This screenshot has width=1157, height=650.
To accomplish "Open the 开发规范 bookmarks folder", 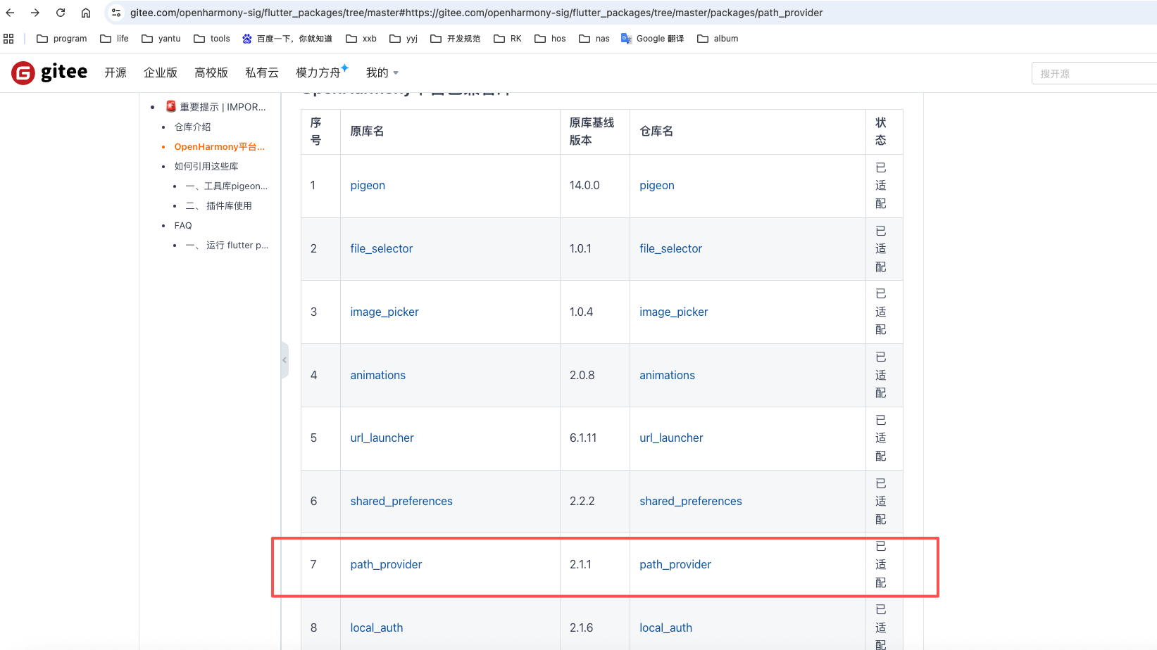I will pyautogui.click(x=456, y=39).
